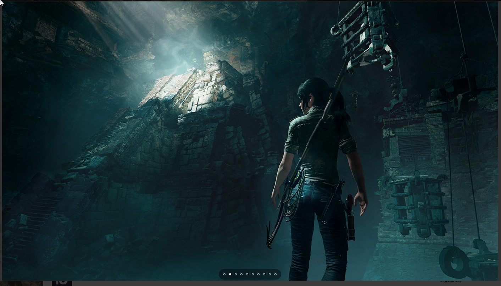The width and height of the screenshot is (501, 286).
Task: Jump to the third slide dot
Action: click(236, 274)
